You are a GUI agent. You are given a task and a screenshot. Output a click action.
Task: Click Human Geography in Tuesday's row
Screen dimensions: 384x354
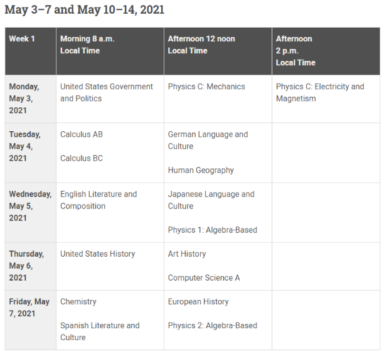pyautogui.click(x=201, y=170)
